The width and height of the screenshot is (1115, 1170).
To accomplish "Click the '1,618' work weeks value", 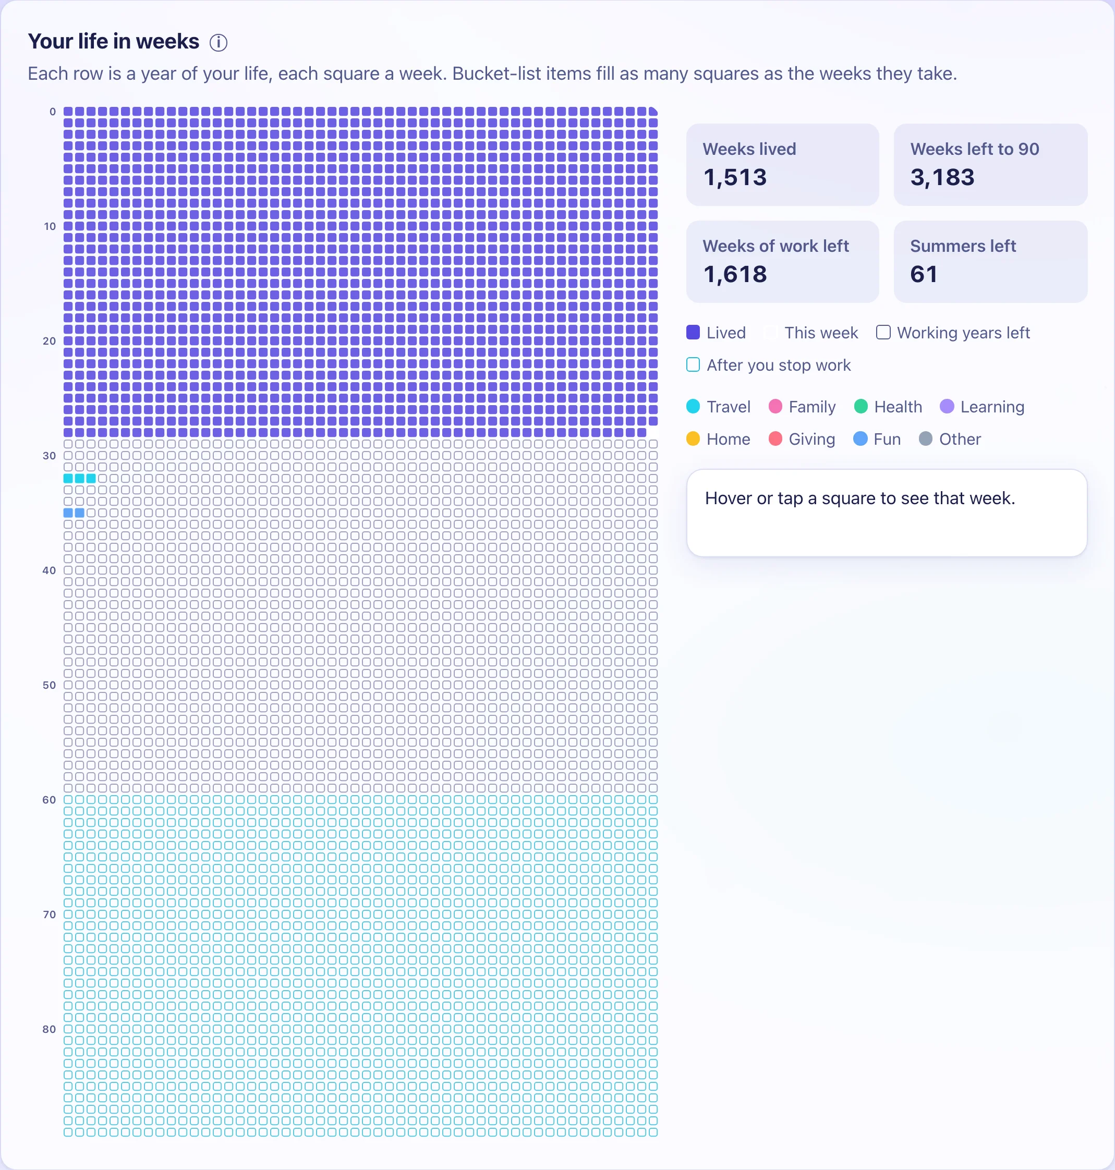I will 735,275.
